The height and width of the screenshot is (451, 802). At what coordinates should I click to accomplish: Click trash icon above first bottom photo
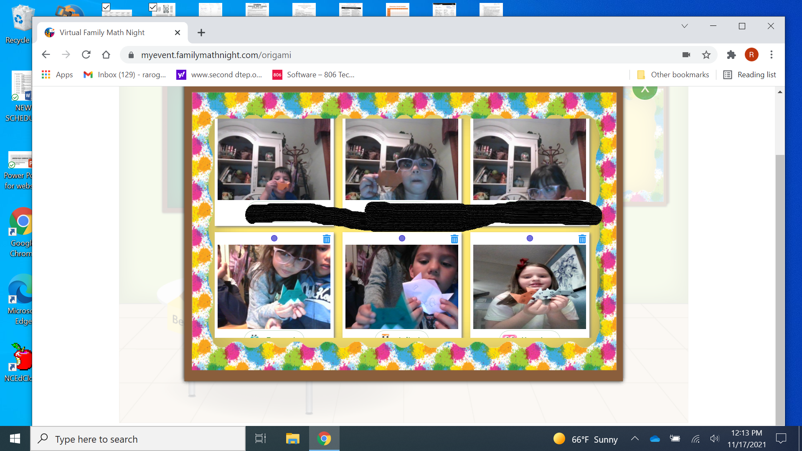327,239
